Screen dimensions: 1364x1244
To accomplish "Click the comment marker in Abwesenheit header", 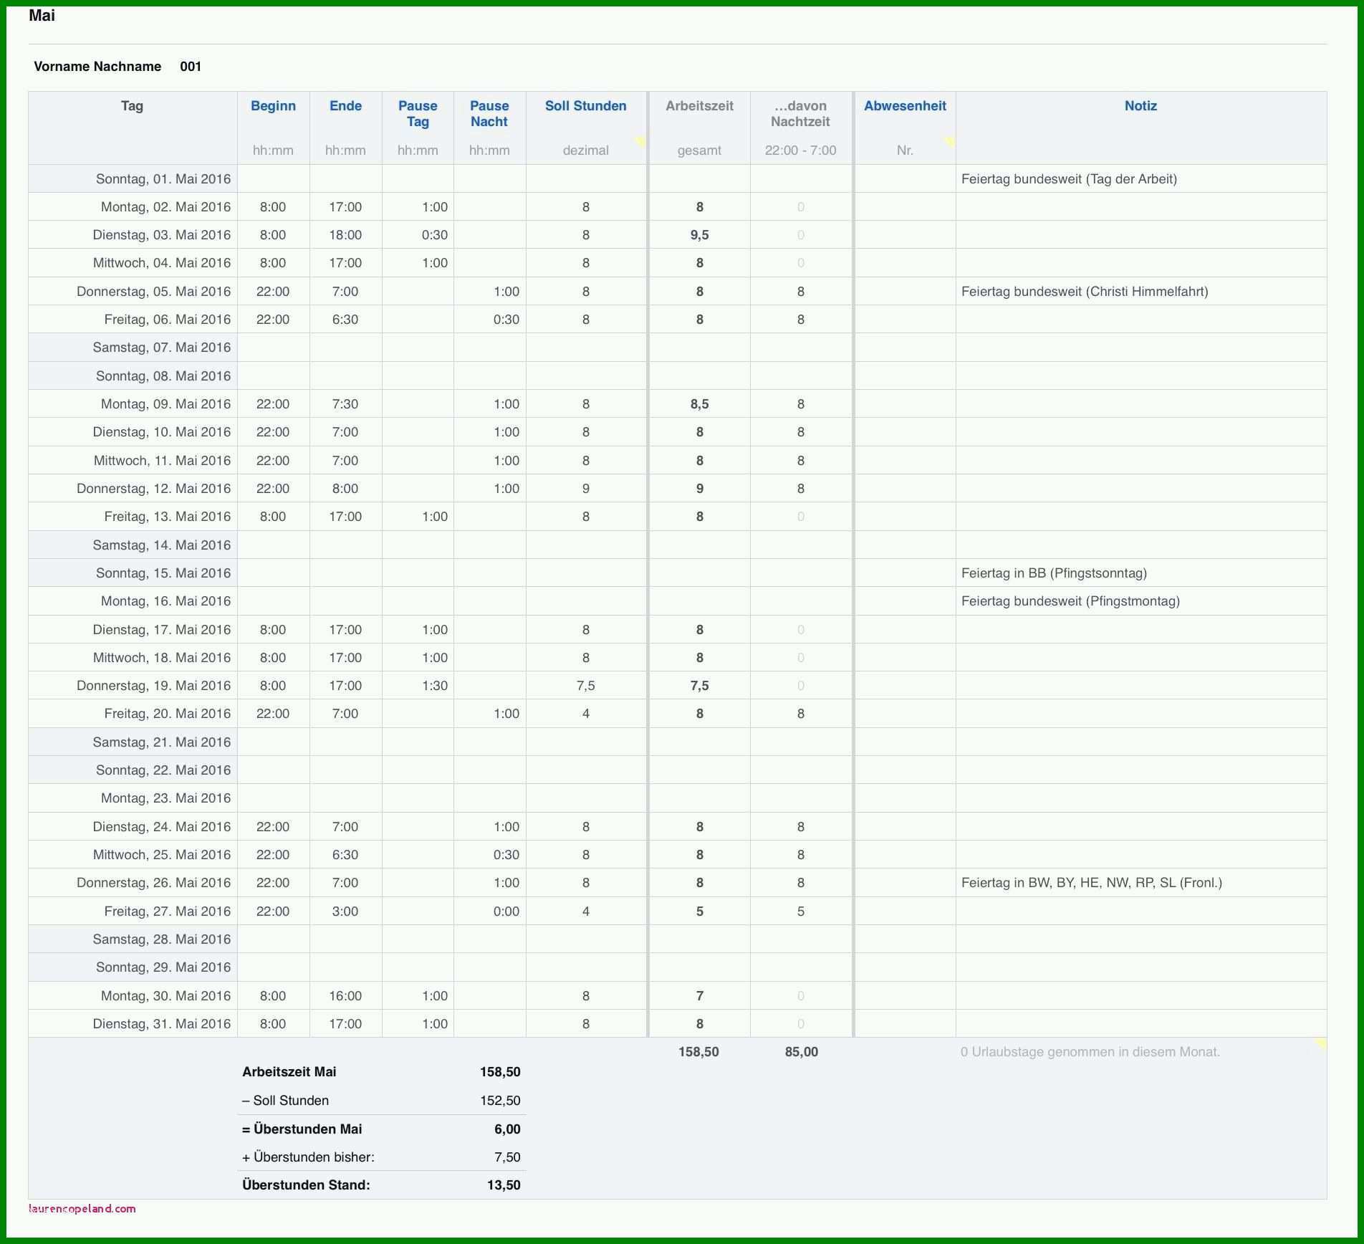I will click(x=950, y=141).
